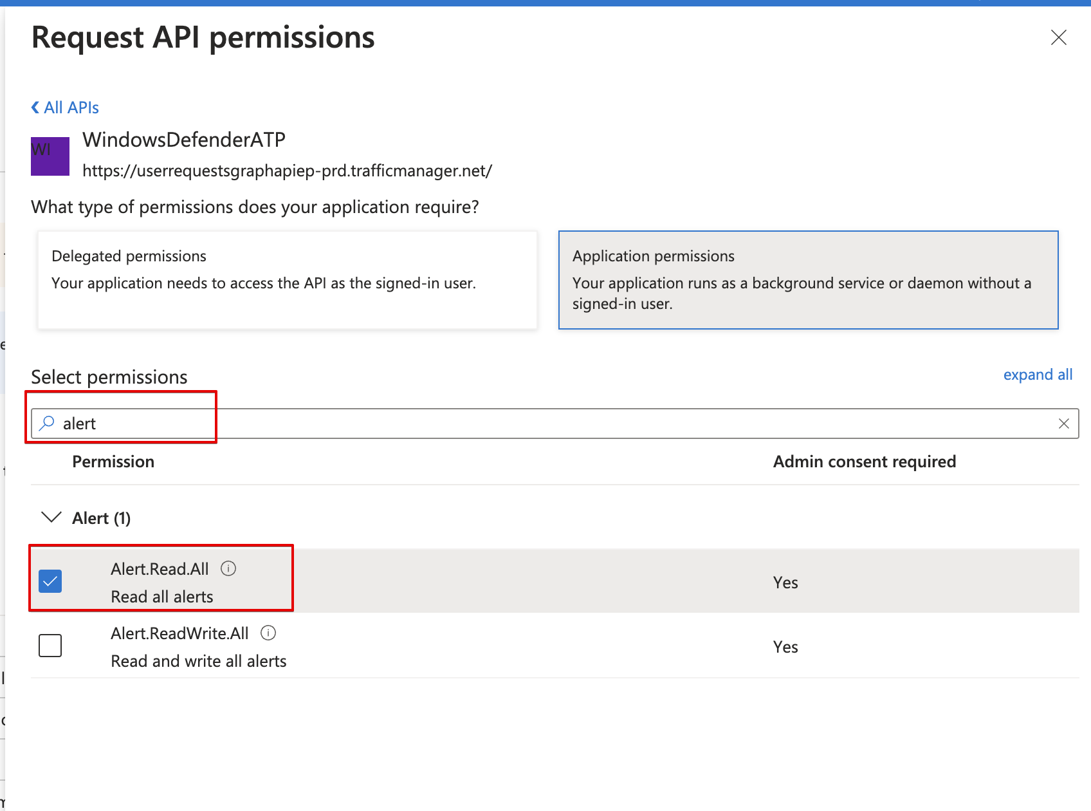This screenshot has width=1091, height=811.
Task: Click the Admin consent required header
Action: coord(864,461)
